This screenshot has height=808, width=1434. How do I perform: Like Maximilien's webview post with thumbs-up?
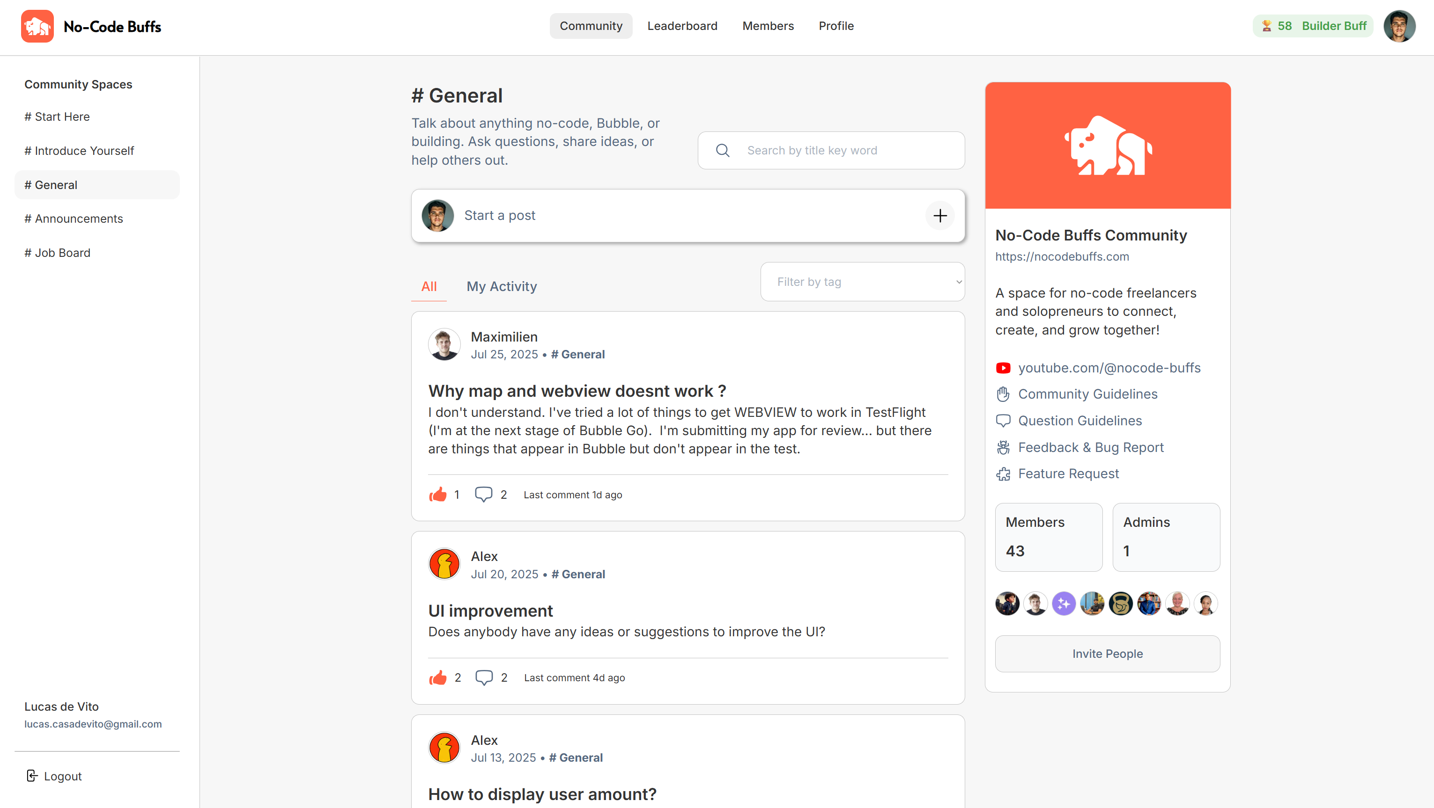tap(438, 495)
